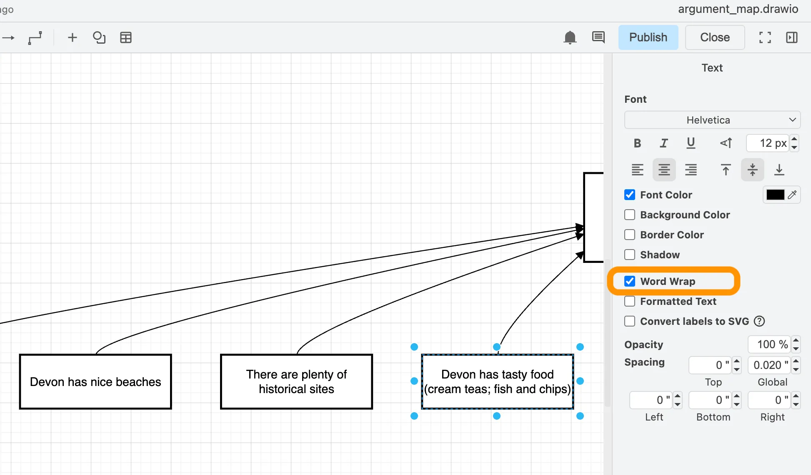Click the waypoints connector style icon

coord(35,38)
